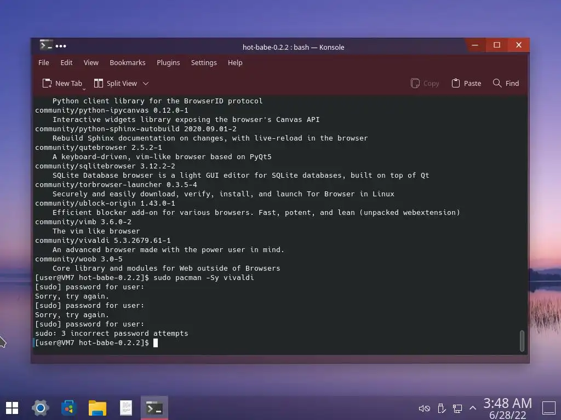Open the Konsole window menu icon
This screenshot has width=561, height=420.
(46, 45)
